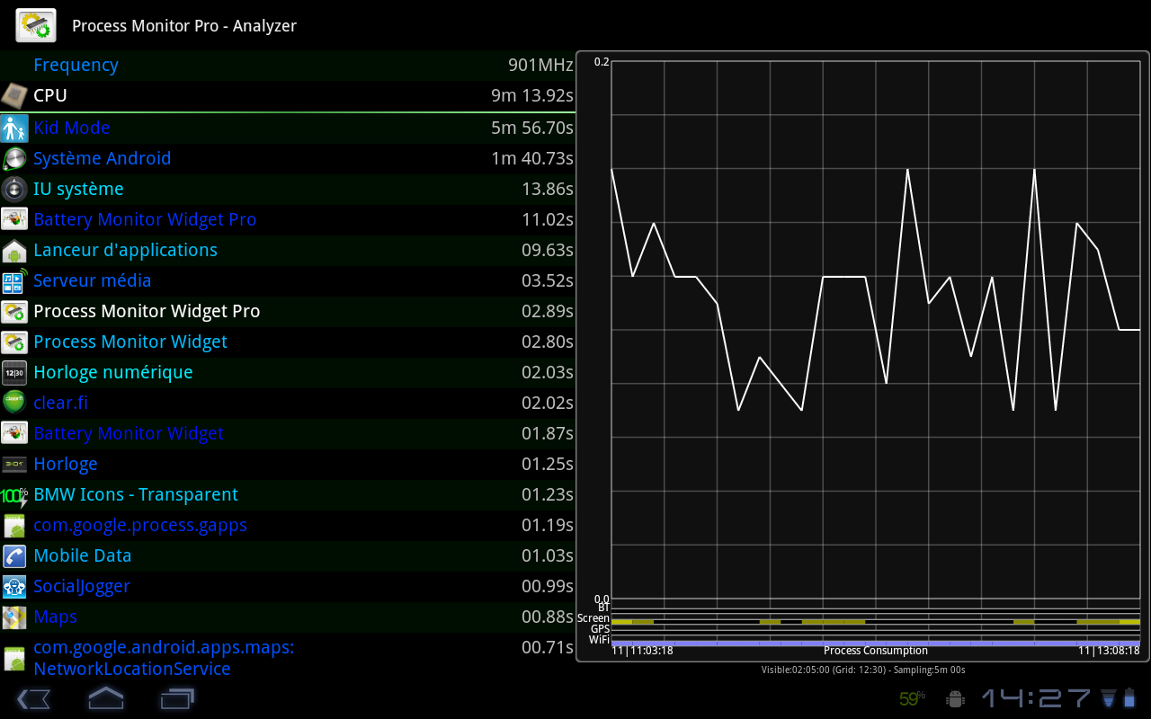Screen dimensions: 1151x719
Task: Select Battery Monitor Widget process name
Action: pyautogui.click(x=129, y=433)
